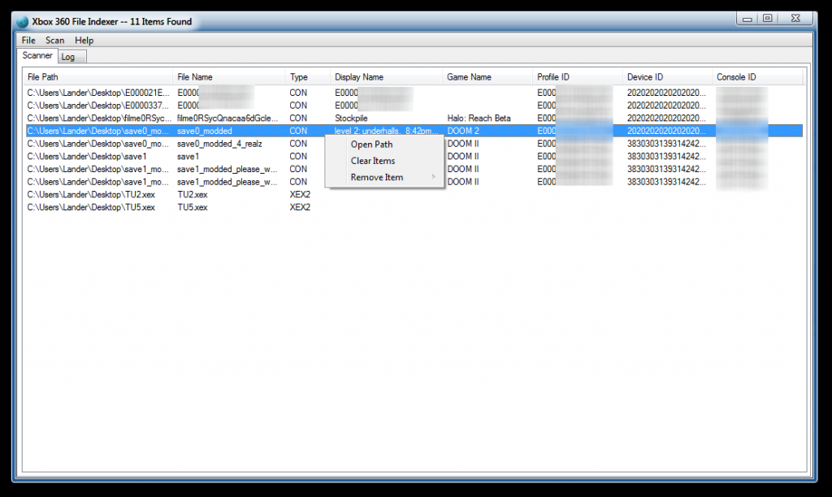The width and height of the screenshot is (832, 497).
Task: Click XEX2 type cell of TU2.xex
Action: coord(300,195)
